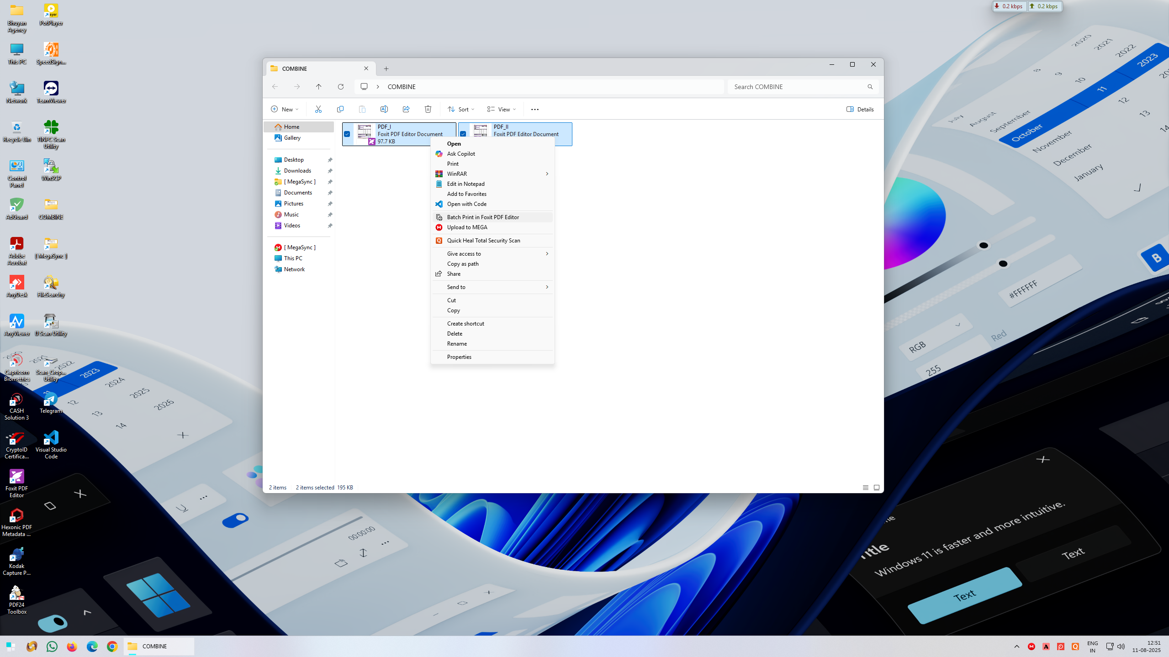Expand the WinRAR submenu
1169x657 pixels.
click(492, 174)
